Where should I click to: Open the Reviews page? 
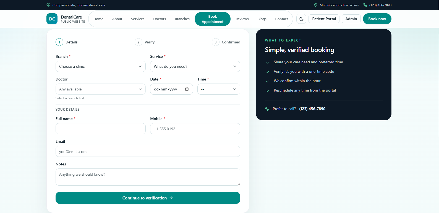242,19
